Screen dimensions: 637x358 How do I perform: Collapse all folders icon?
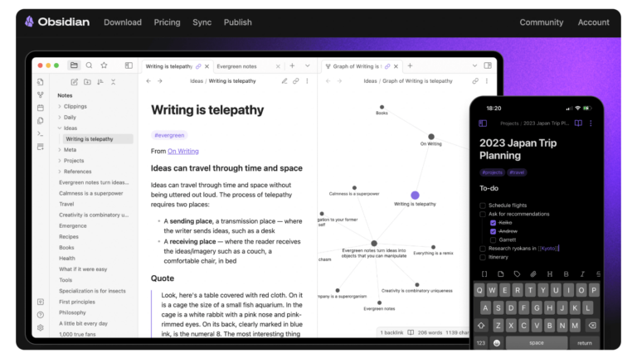pos(114,82)
